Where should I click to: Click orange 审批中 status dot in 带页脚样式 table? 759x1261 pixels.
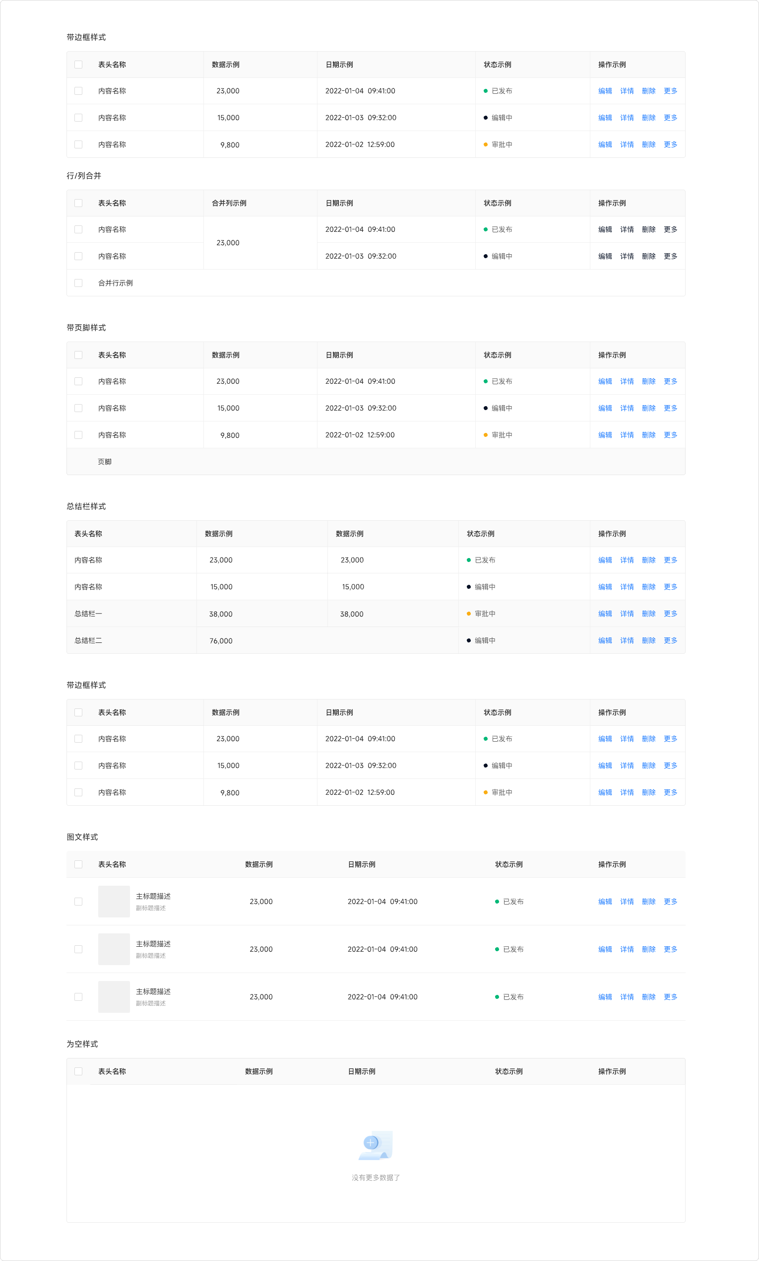point(485,435)
